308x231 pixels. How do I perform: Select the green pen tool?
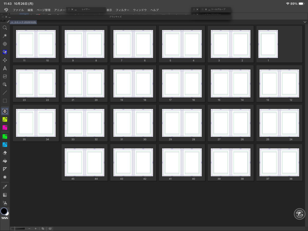click(x=5, y=136)
